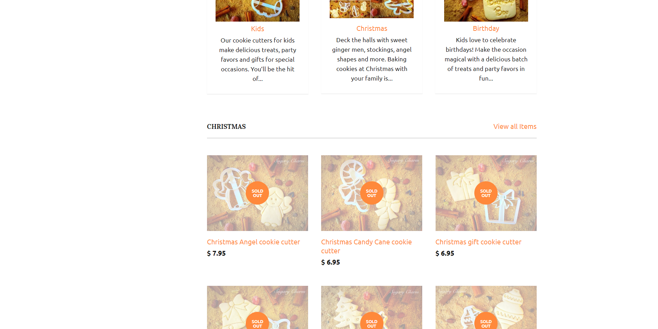Click View all Items link
658x329 pixels.
coord(515,126)
